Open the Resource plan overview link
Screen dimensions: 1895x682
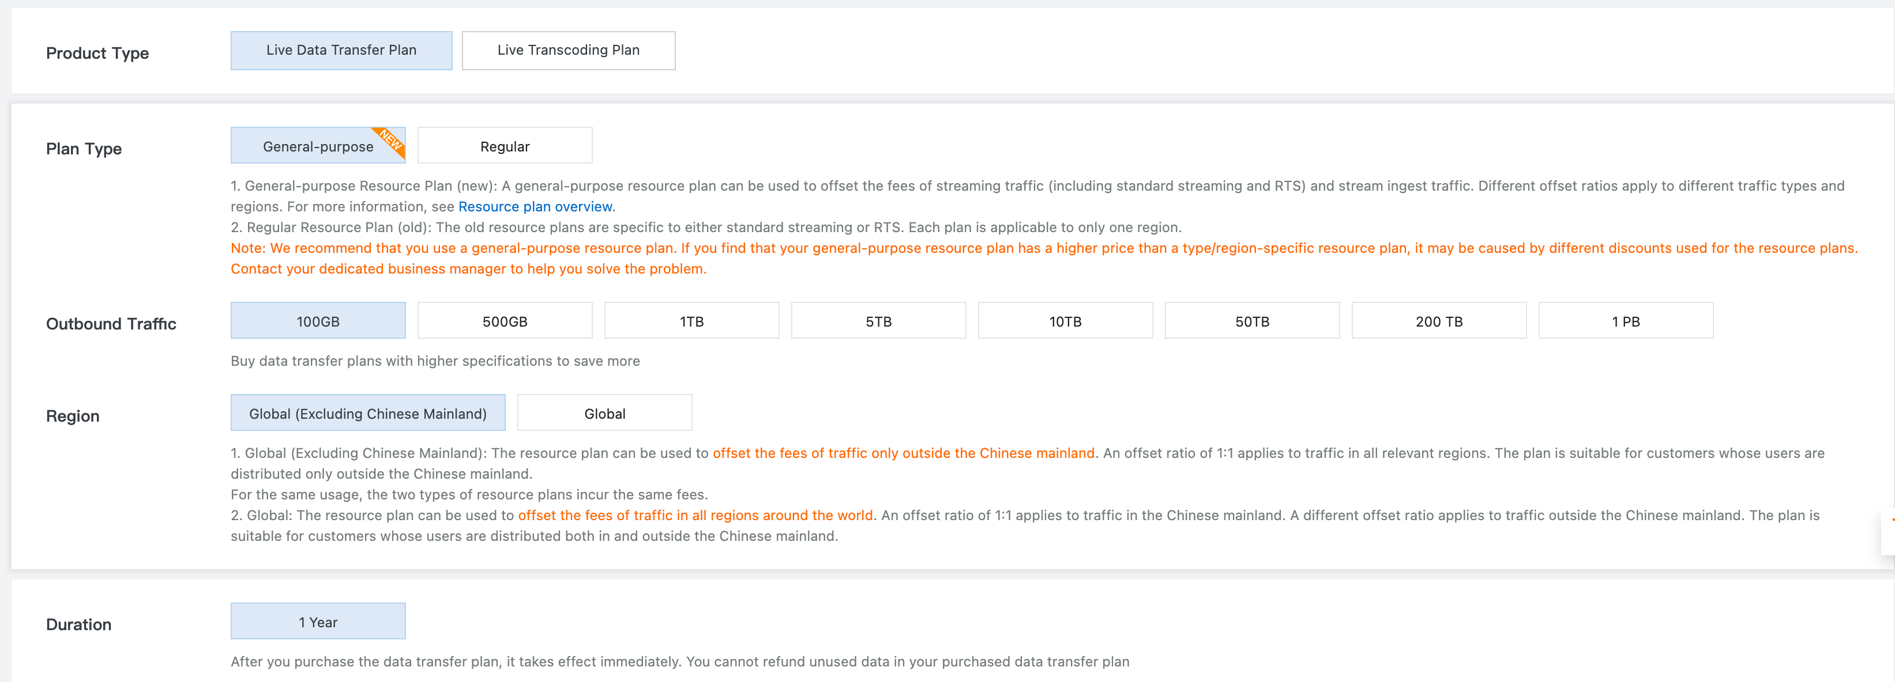point(535,207)
